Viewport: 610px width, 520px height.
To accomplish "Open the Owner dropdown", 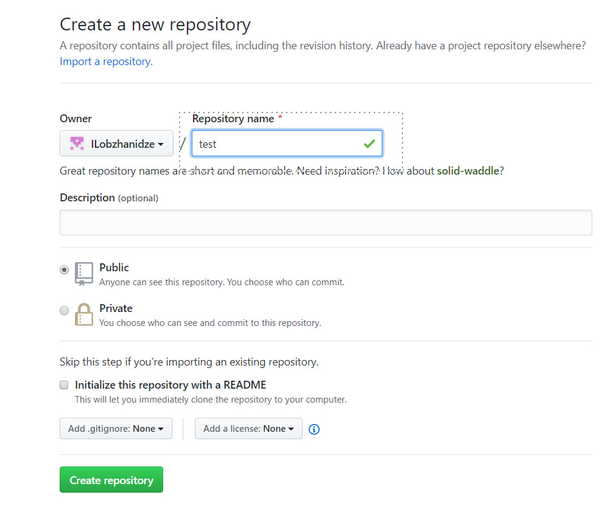I will pos(116,144).
